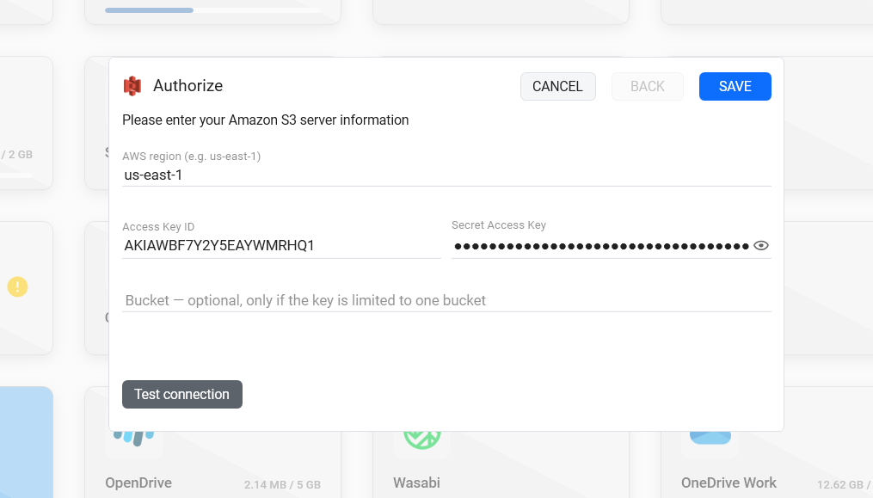
Task: Click the Access Key ID field
Action: click(281, 246)
